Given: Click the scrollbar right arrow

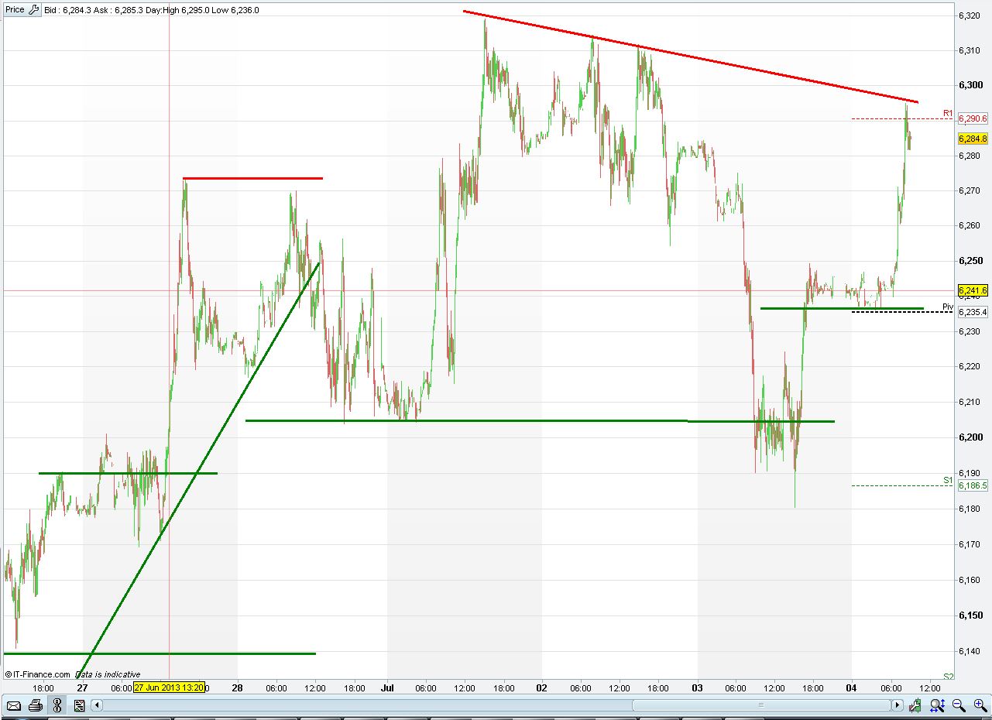Looking at the screenshot, I should click(898, 705).
